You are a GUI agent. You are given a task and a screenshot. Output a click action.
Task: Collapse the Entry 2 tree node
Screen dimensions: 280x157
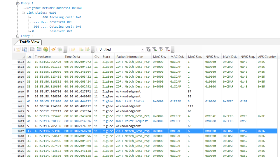tap(17, 3)
